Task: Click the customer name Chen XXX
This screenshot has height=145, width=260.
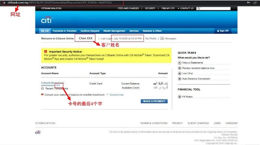Action: [85, 38]
